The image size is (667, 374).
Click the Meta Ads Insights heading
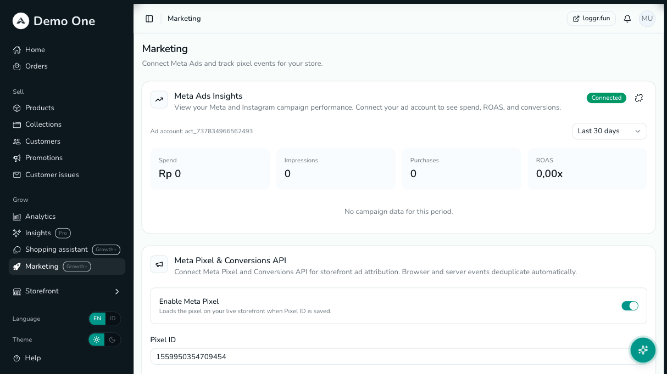[x=208, y=96]
